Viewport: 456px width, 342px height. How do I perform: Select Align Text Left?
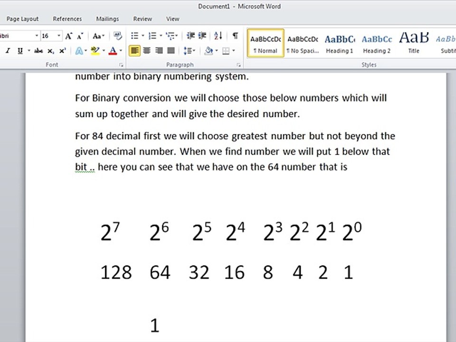(x=134, y=51)
